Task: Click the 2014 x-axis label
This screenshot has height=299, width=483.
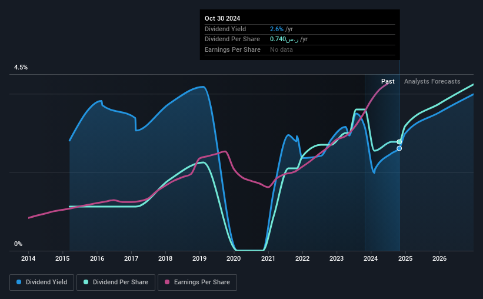Action: pyautogui.click(x=28, y=258)
